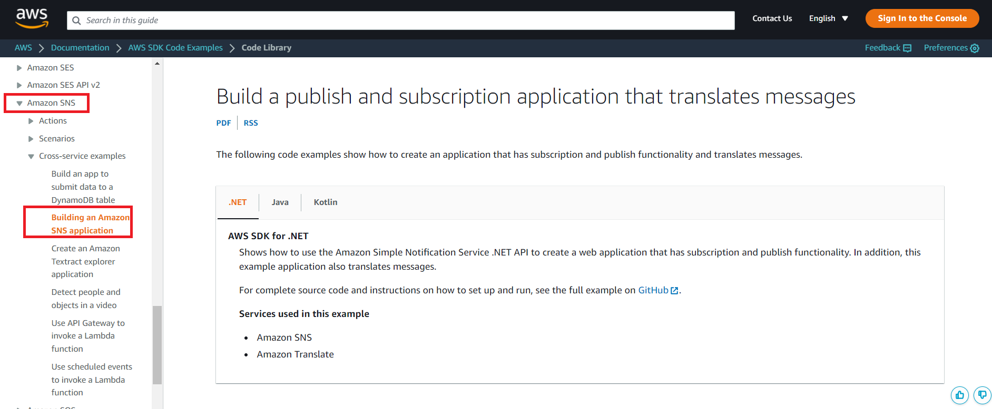Screen dimensions: 992x409
Task: Open Building an Amazon SNS application
Action: click(90, 224)
